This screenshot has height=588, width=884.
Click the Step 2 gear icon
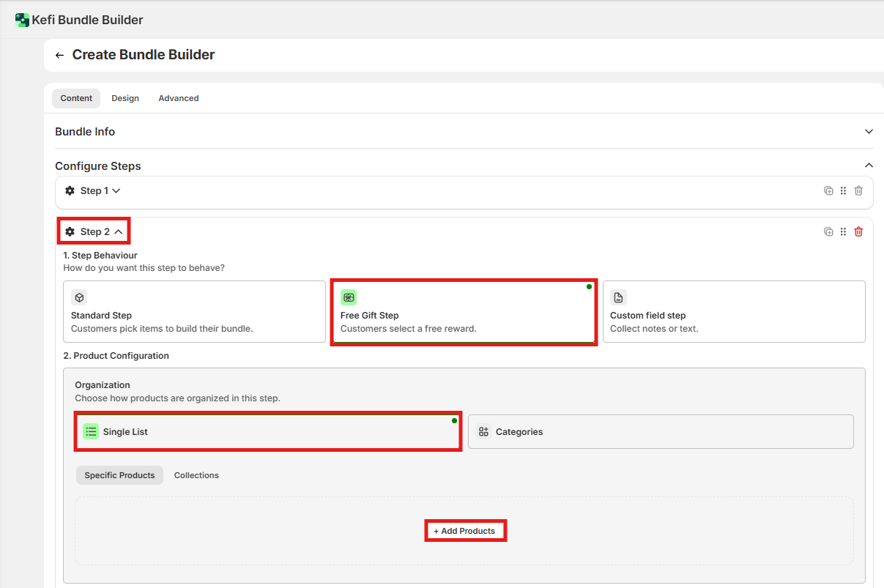(x=70, y=231)
